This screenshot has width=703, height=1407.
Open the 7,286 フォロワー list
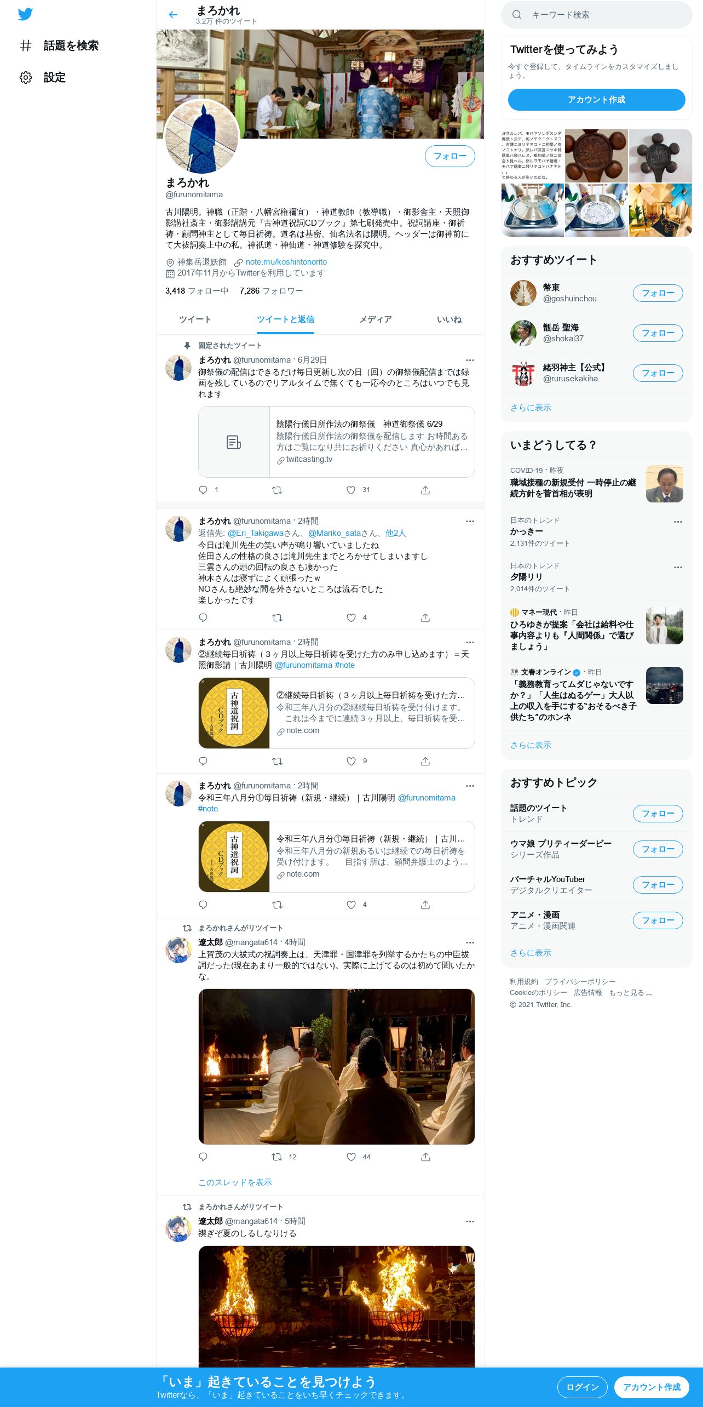tap(271, 291)
